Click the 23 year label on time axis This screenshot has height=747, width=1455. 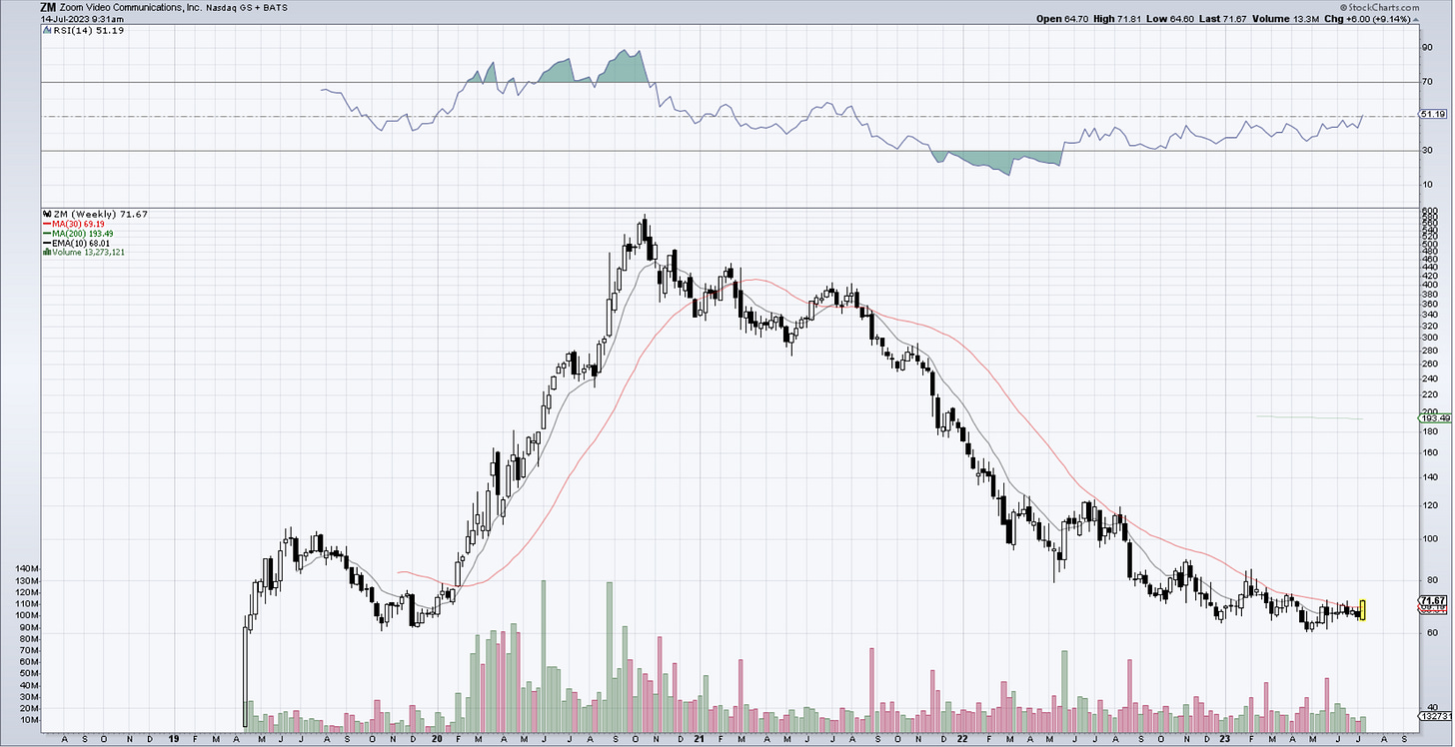(1225, 740)
